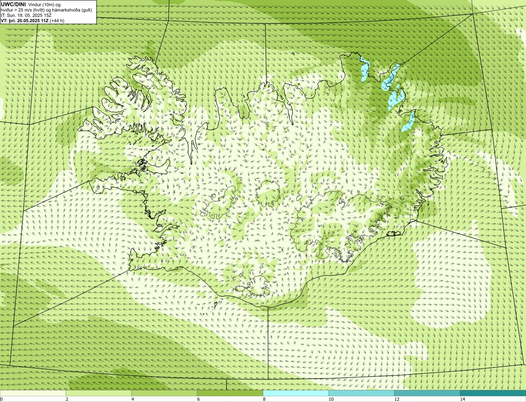526x402 pixels.
Task: Select the 12–14 teal color bar segment
Action: [427, 393]
